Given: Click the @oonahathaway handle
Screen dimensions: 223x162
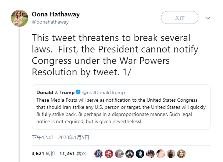Looking at the screenshot, I should click(x=50, y=22).
